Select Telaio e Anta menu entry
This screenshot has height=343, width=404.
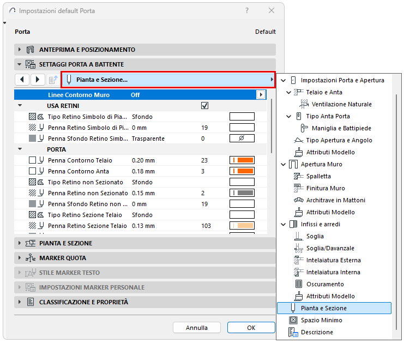coord(324,92)
